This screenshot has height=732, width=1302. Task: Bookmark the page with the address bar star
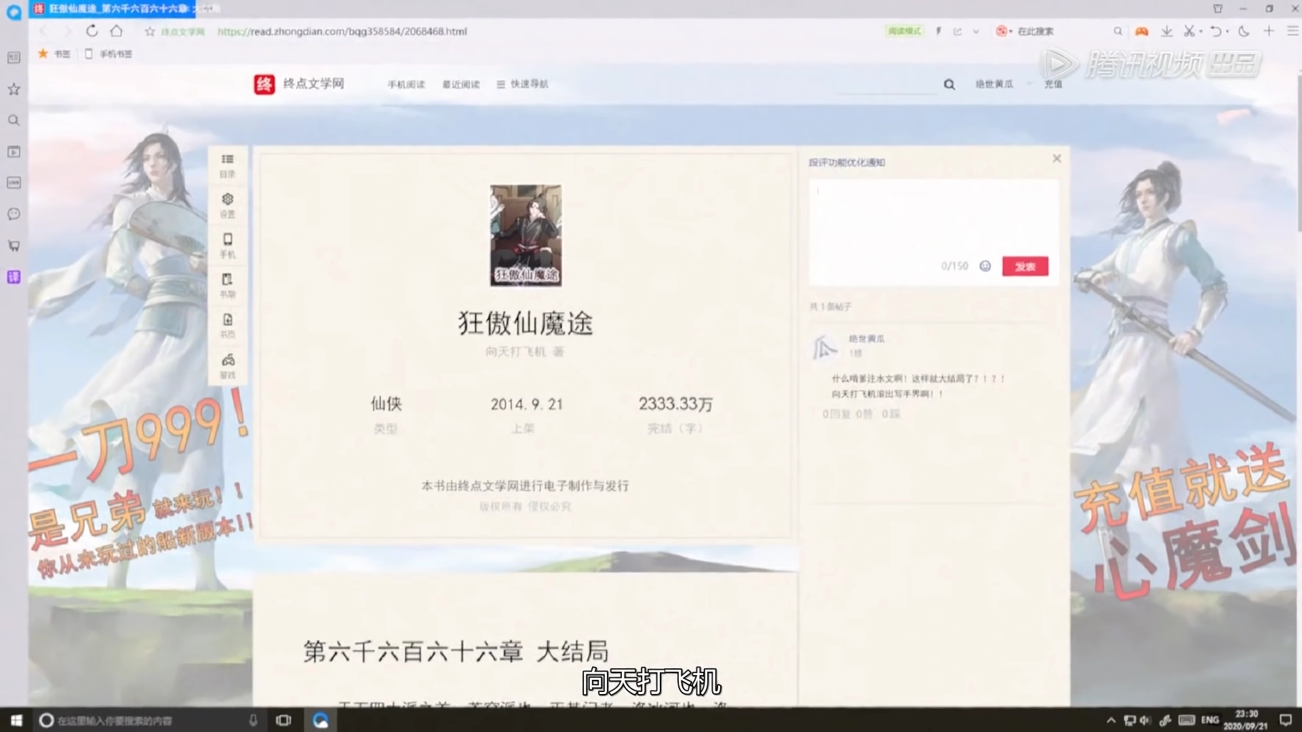pyautogui.click(x=150, y=32)
